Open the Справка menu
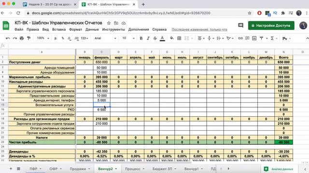 [159, 29]
